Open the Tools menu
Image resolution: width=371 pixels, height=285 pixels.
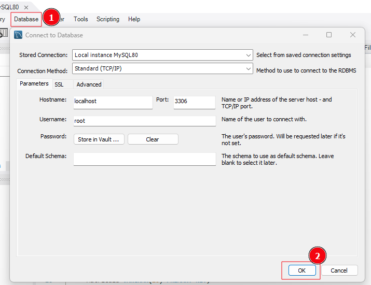click(80, 19)
